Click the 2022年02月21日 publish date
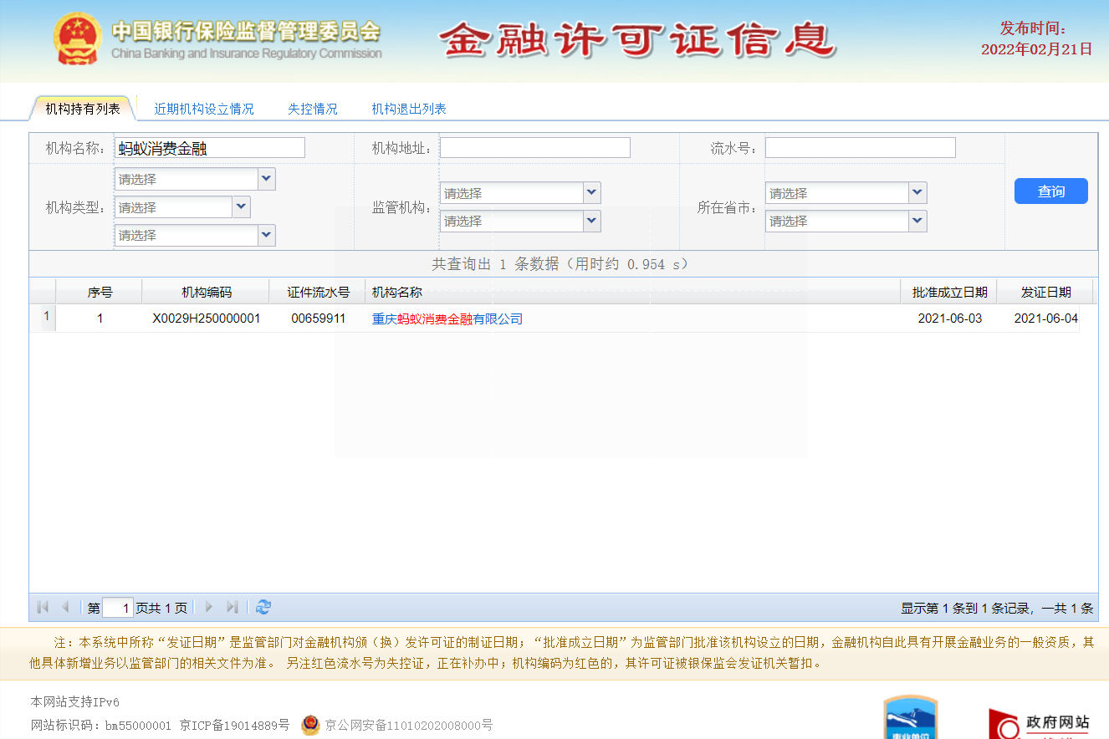The image size is (1109, 739). click(1037, 49)
